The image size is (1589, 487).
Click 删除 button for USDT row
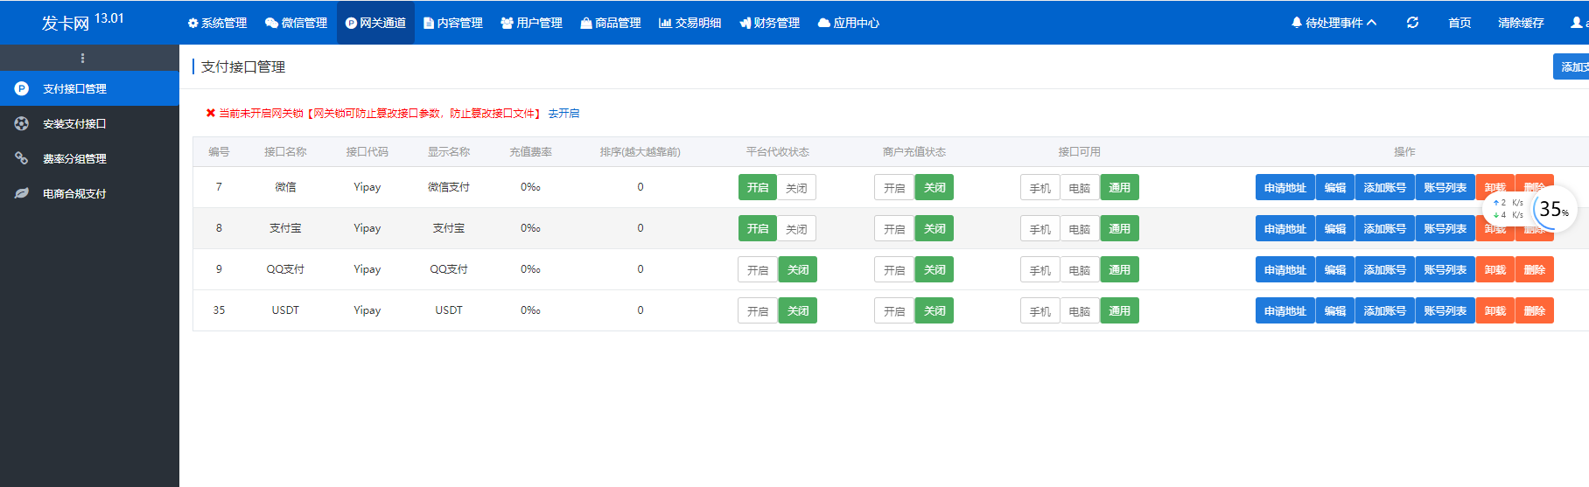1535,311
